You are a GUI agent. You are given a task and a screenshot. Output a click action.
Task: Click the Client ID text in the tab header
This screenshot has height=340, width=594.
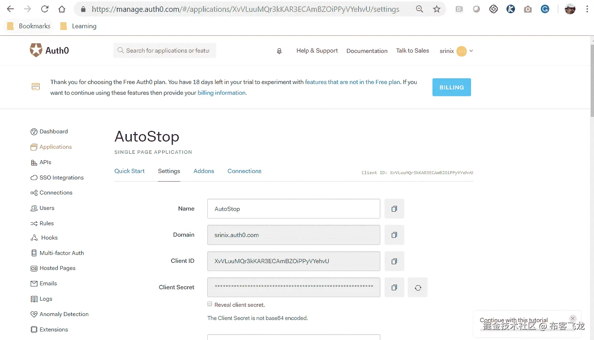tap(417, 173)
